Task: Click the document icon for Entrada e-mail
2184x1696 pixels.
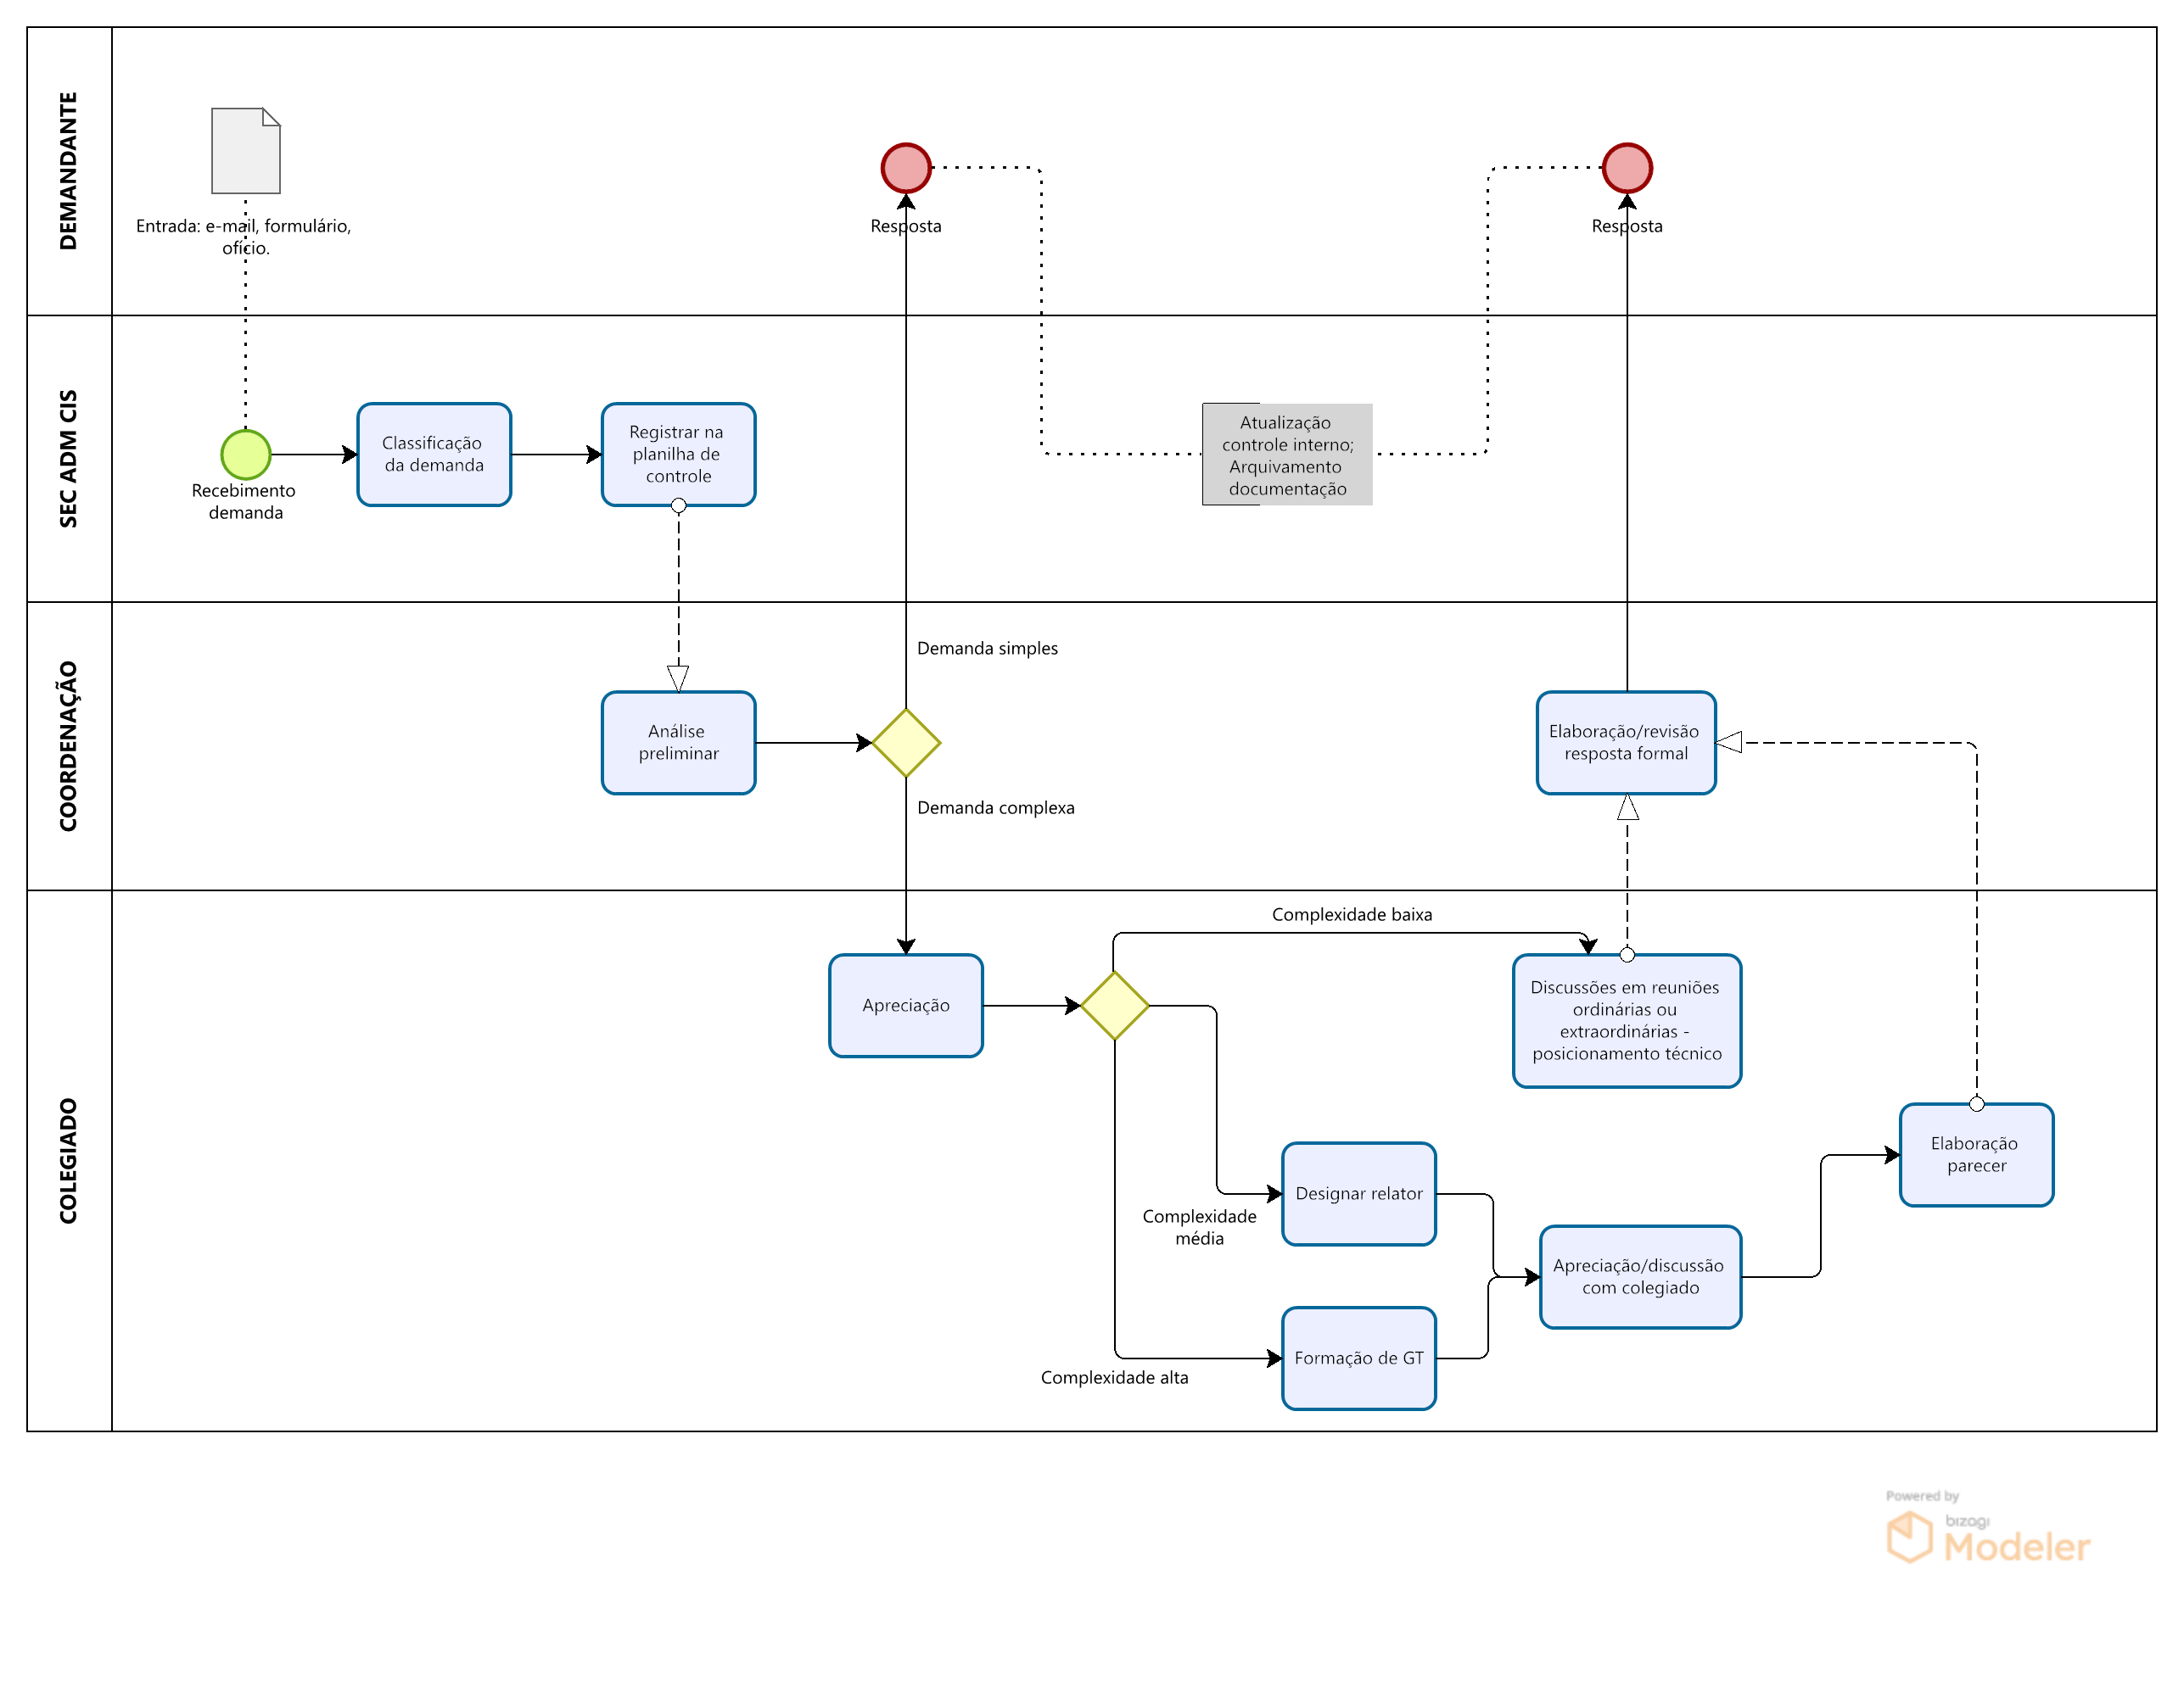Action: tap(245, 151)
